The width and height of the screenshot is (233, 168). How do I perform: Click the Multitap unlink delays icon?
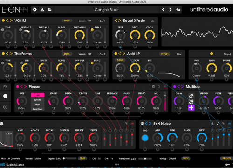pyautogui.click(x=191, y=102)
